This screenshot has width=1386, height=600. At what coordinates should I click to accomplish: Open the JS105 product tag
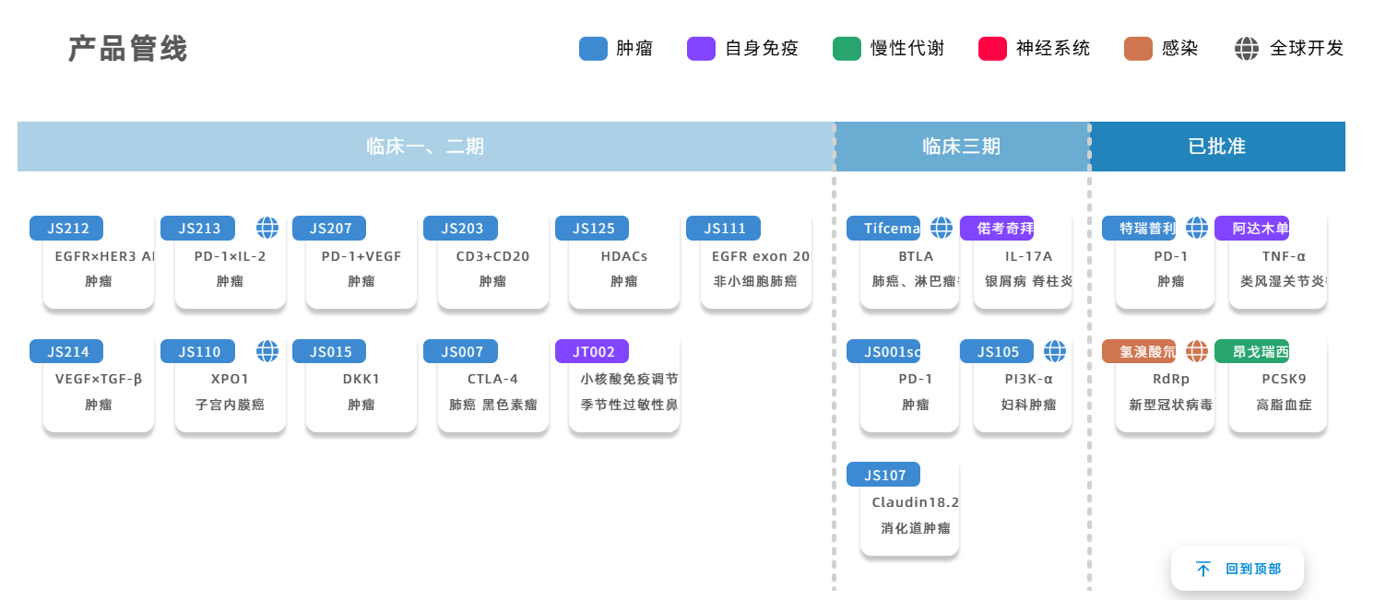pos(997,351)
